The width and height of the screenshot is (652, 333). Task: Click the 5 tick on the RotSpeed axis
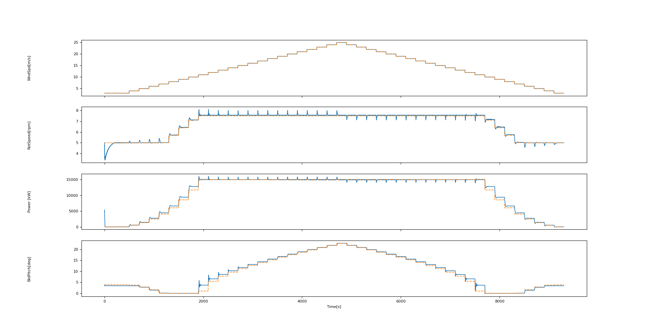tap(77, 143)
